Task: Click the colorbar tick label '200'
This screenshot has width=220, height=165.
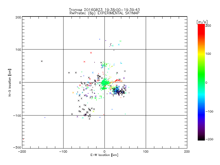Action: click(x=208, y=26)
